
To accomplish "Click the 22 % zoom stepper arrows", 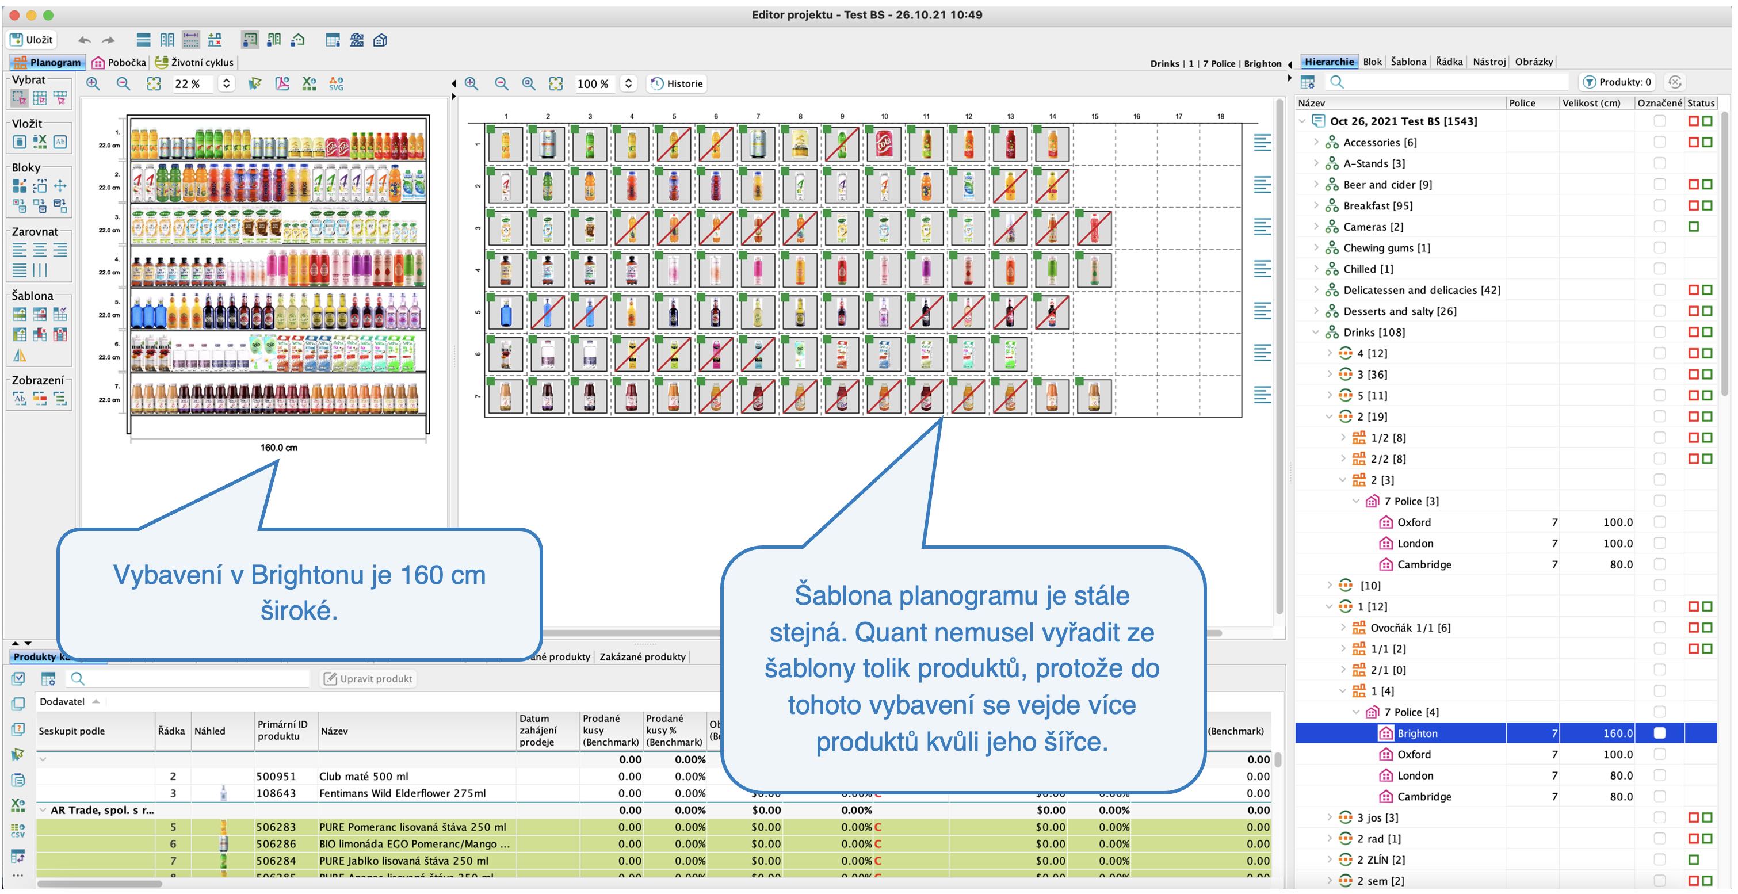I will tap(227, 83).
